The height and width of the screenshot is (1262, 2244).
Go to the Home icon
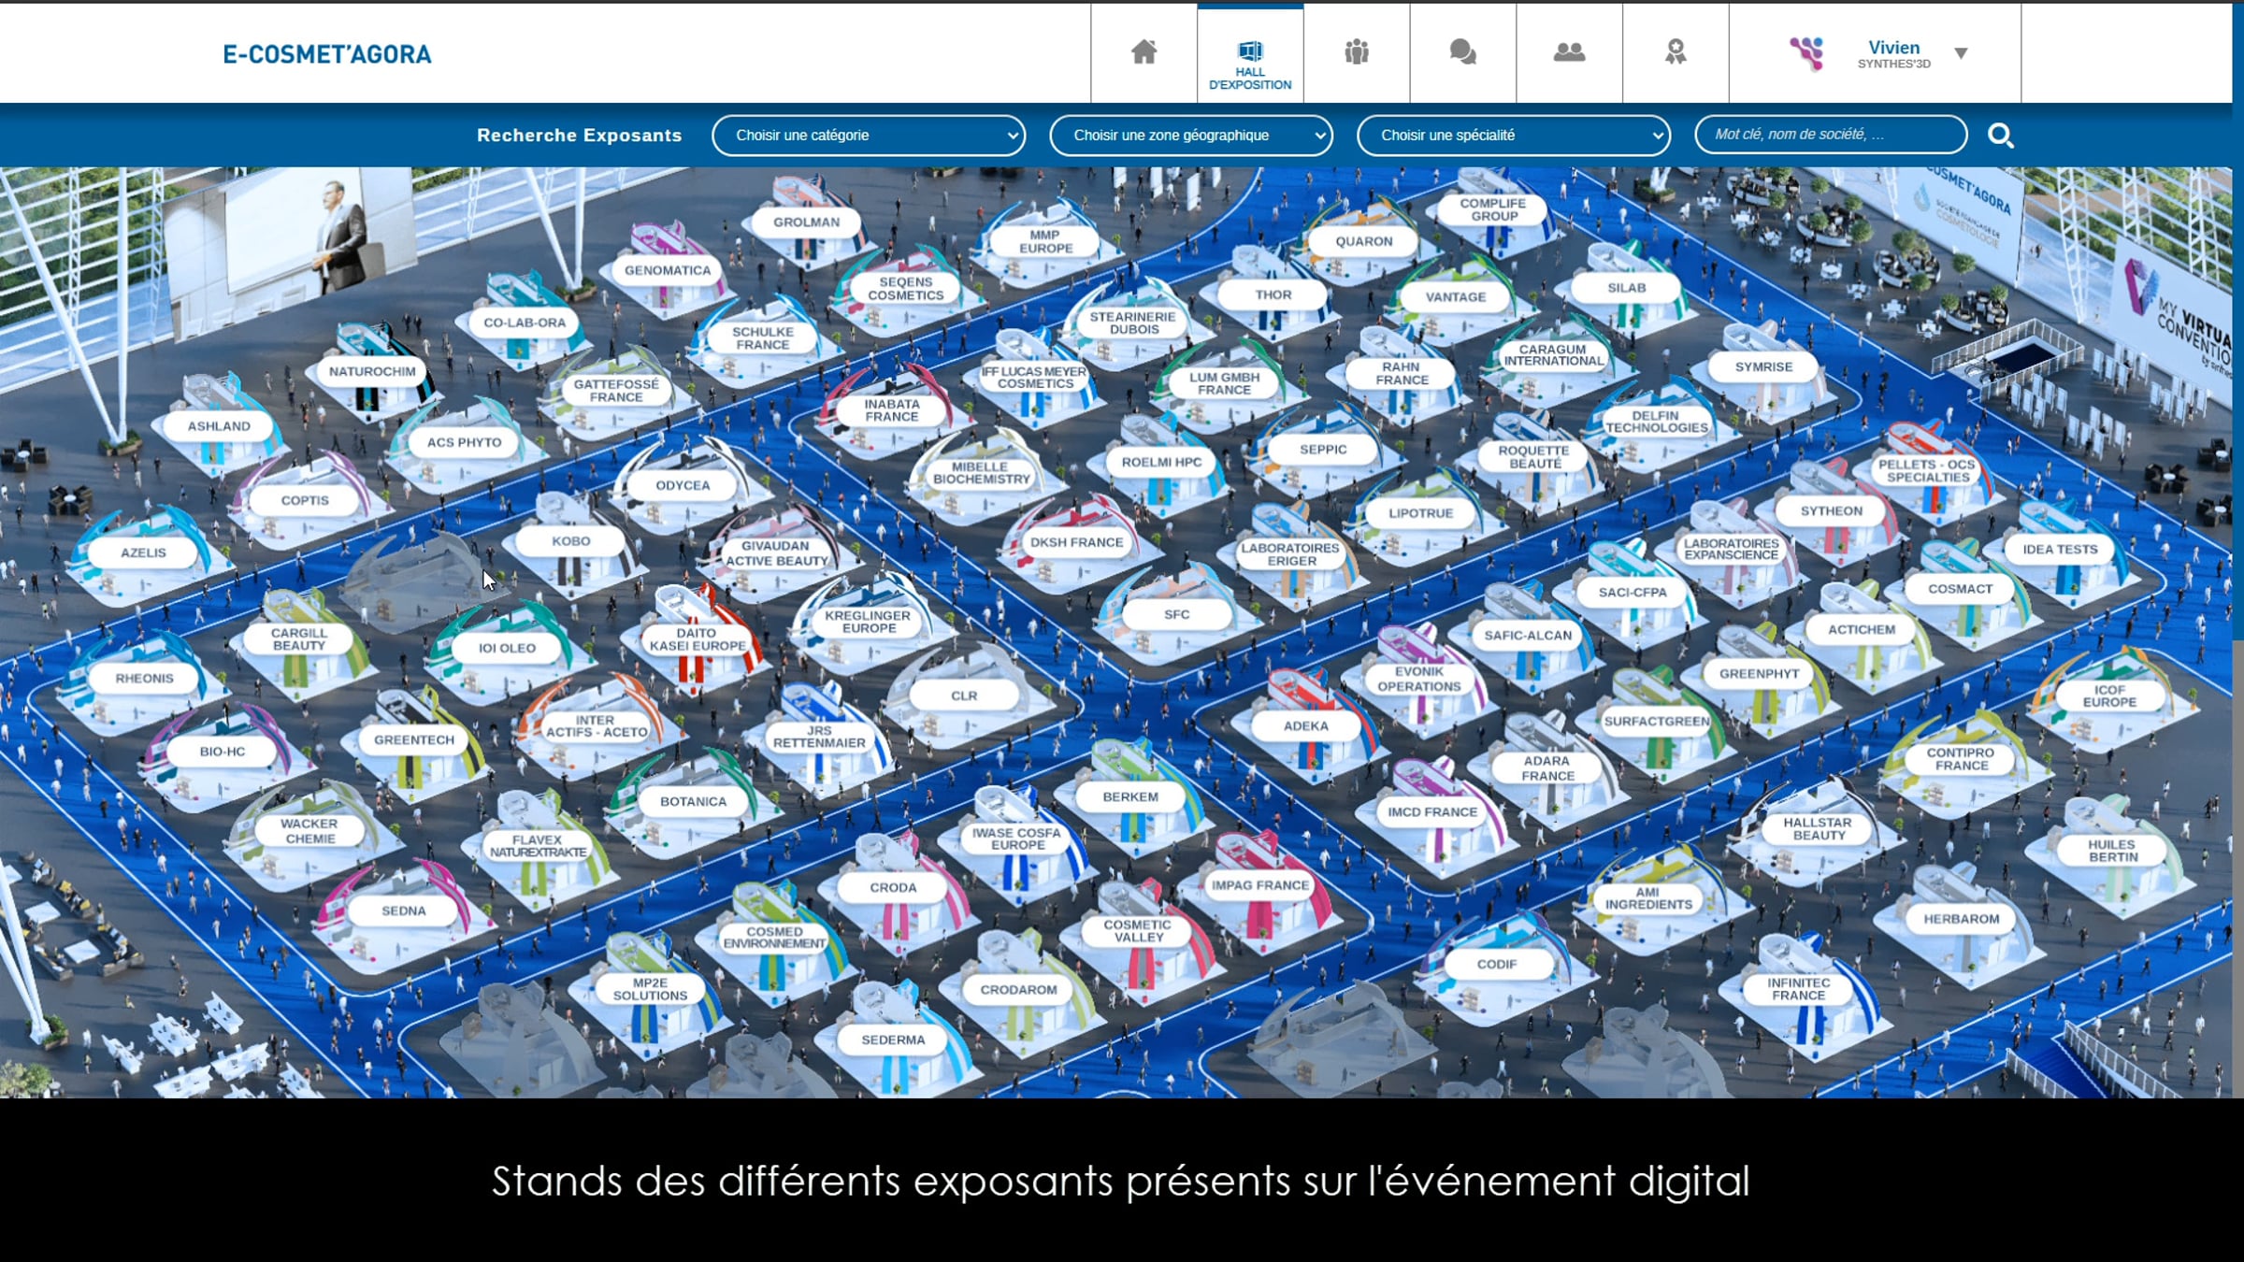tap(1144, 53)
